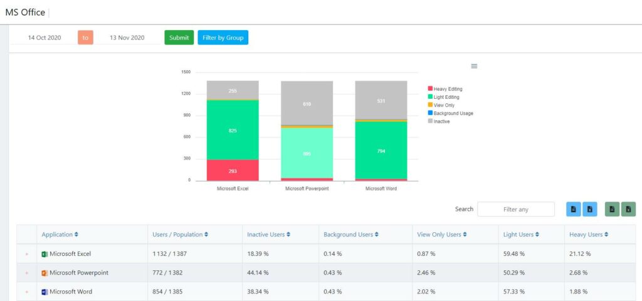Click the first blue file export icon

[574, 209]
